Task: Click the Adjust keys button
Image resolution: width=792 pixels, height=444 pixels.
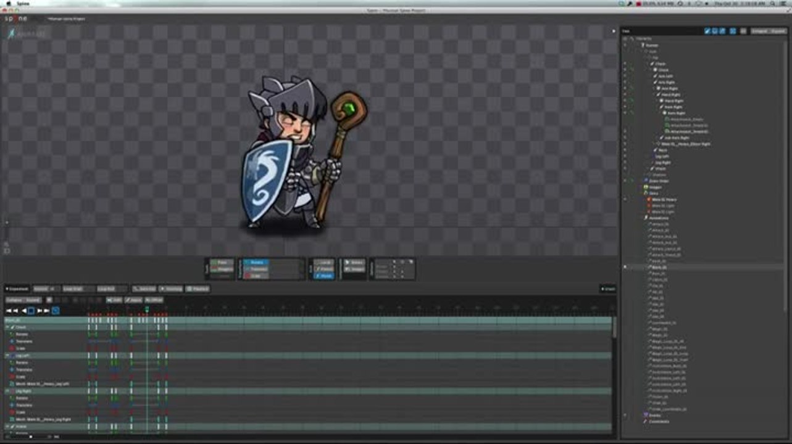Action: click(x=133, y=300)
